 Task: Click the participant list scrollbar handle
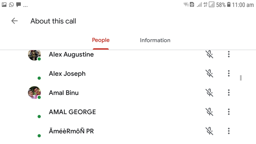pos(241,78)
